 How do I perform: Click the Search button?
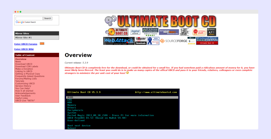48,18
